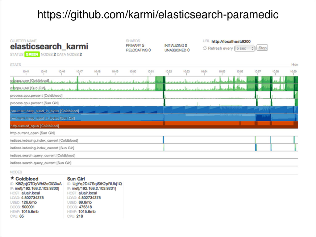Select the os.cpu.user [Sun Girl] chart row
The height and width of the screenshot is (237, 316).
tap(154, 87)
